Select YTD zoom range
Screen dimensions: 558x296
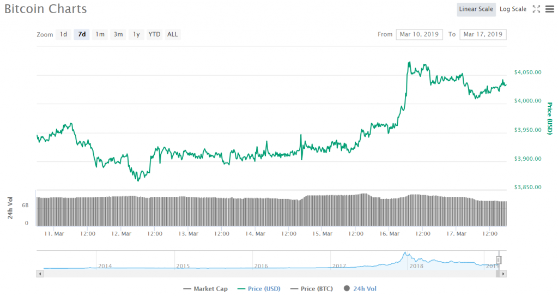(x=155, y=34)
